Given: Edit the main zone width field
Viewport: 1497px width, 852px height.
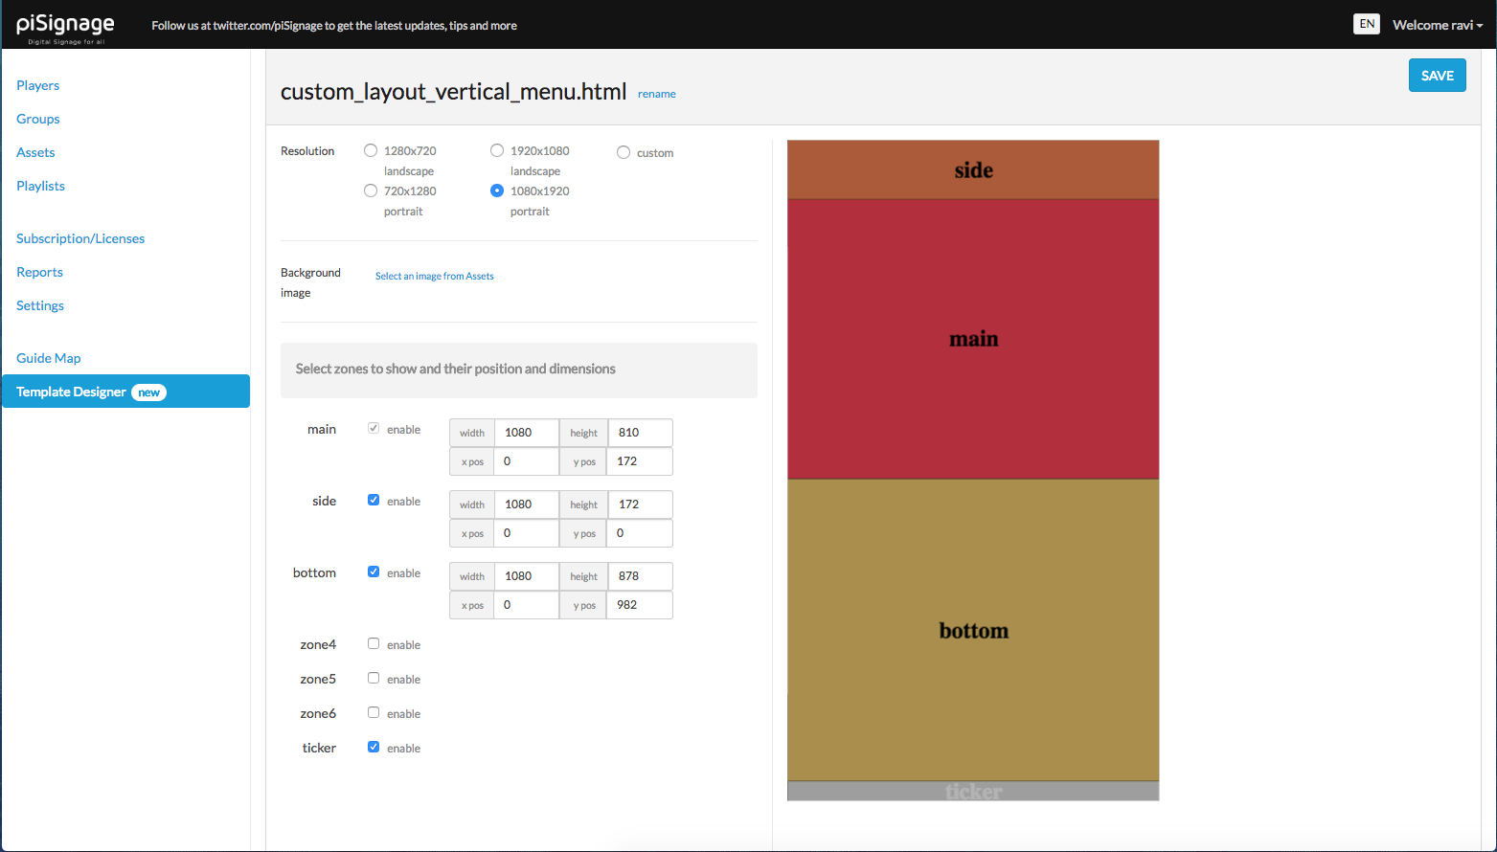Looking at the screenshot, I should pos(527,433).
